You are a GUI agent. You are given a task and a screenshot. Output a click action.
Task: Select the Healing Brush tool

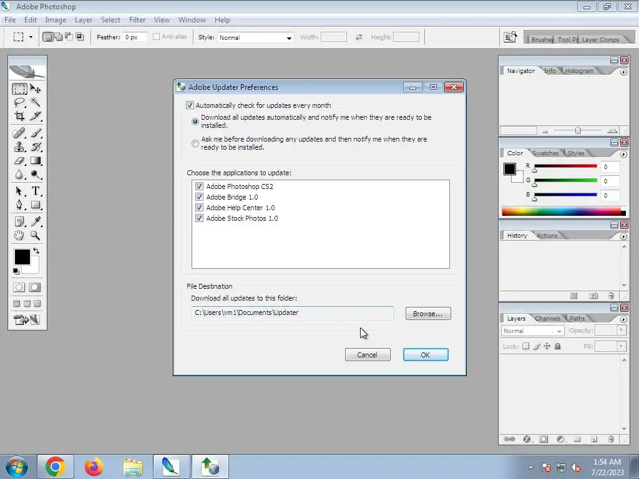pos(19,133)
